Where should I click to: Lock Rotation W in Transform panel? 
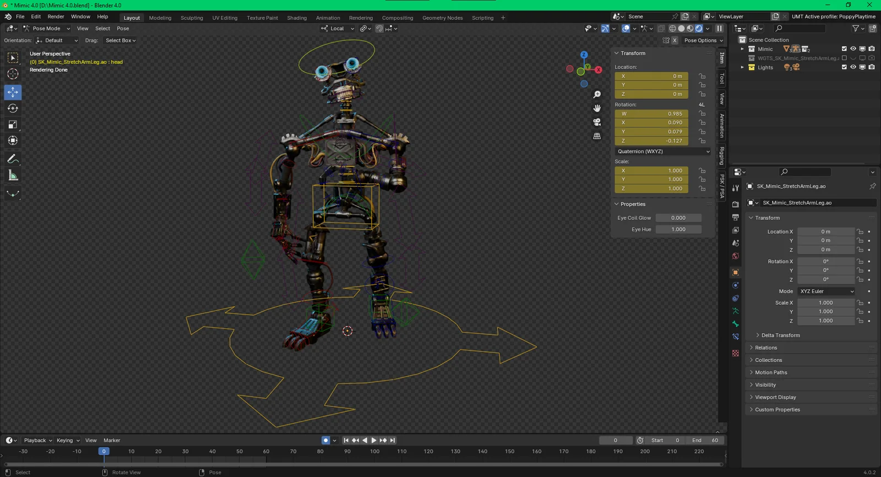702,114
